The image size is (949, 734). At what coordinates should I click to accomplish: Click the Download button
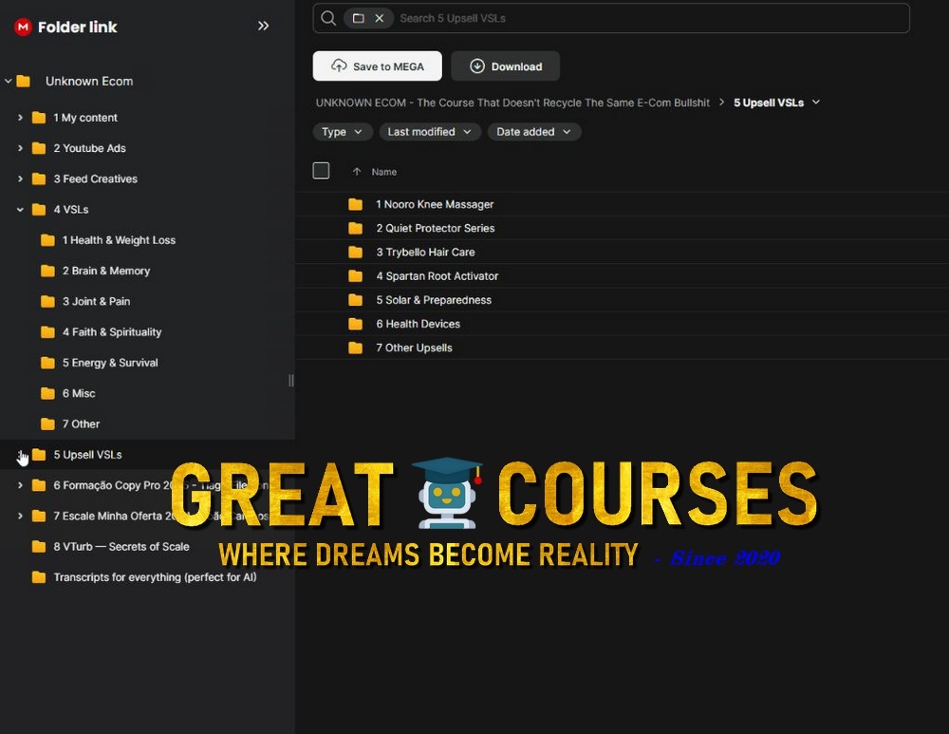(506, 66)
